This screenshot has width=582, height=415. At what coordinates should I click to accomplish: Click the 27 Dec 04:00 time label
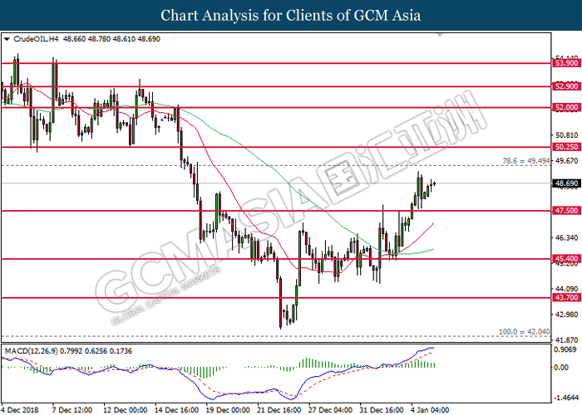tap(330, 410)
